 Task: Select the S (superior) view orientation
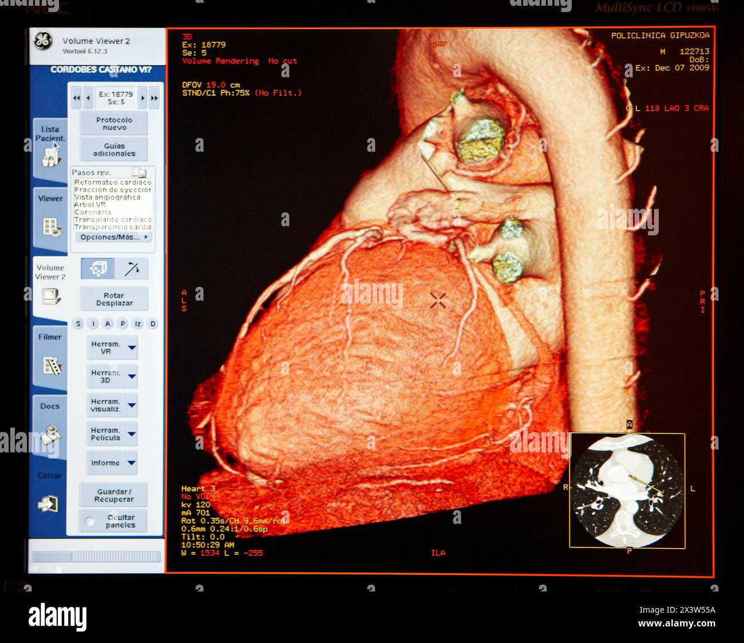79,324
